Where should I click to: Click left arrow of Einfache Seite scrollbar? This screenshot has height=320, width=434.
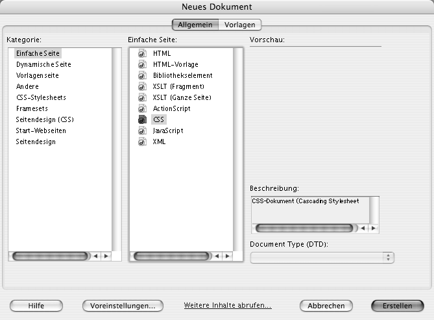(217, 256)
